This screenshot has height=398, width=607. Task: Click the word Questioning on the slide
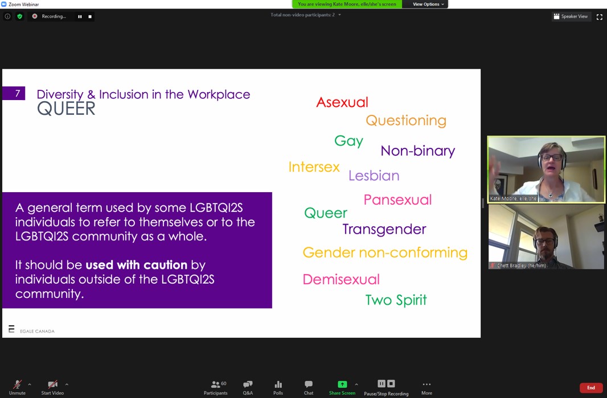406,121
